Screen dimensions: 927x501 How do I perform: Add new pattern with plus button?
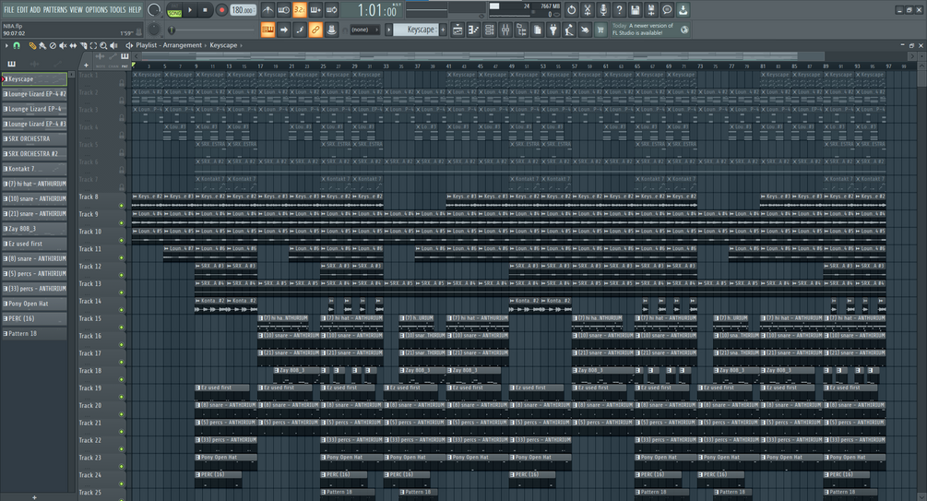click(x=442, y=30)
